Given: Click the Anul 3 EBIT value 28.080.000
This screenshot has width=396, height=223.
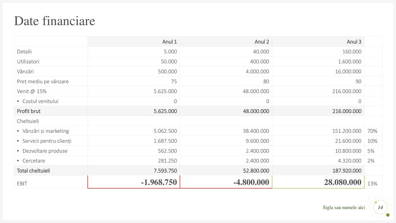Looking at the screenshot, I should (343, 182).
